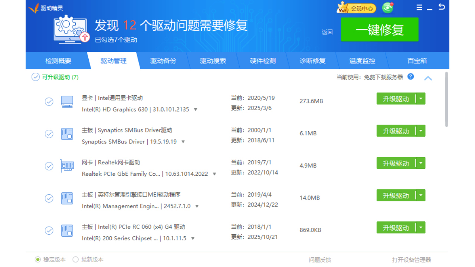This screenshot has width=475, height=267.
Task: Click the 免费下载服务器 text
Action: point(383,77)
